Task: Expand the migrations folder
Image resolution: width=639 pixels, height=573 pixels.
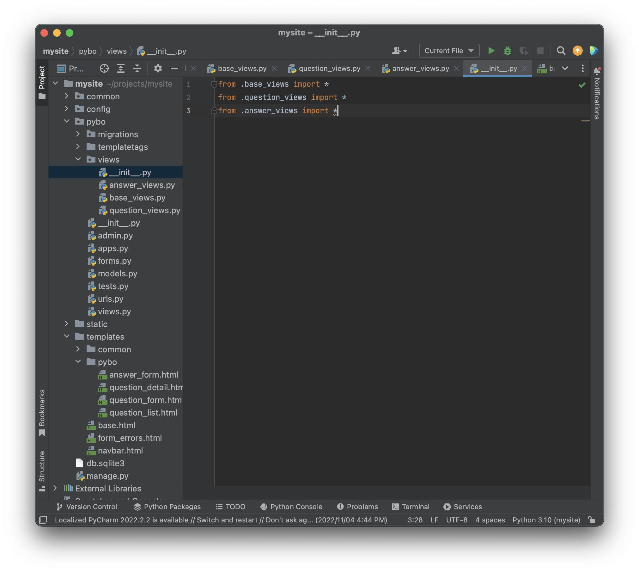Action: 78,134
